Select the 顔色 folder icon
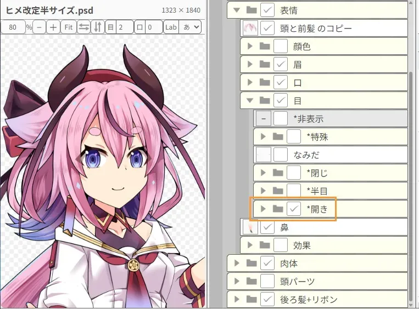Image resolution: width=419 pixels, height=309 pixels. [x=265, y=47]
